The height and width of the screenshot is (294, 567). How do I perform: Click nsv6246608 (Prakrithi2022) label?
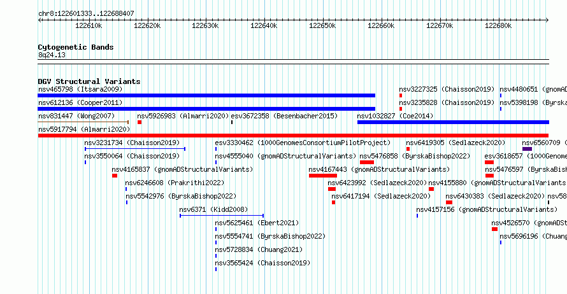pyautogui.click(x=175, y=183)
